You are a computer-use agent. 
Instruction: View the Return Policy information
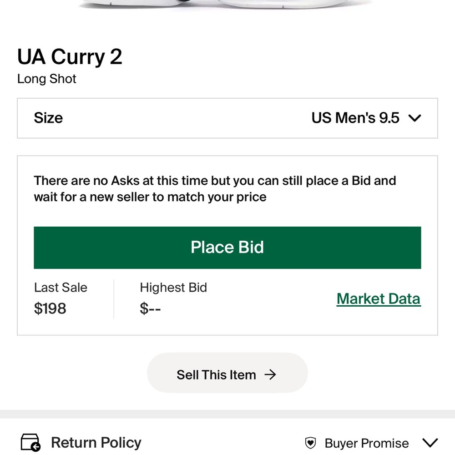96,442
